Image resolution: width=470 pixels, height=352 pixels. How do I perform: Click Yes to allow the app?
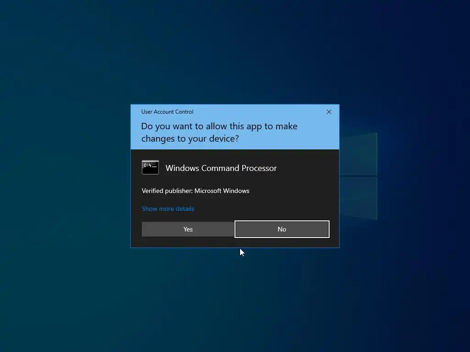pos(188,229)
